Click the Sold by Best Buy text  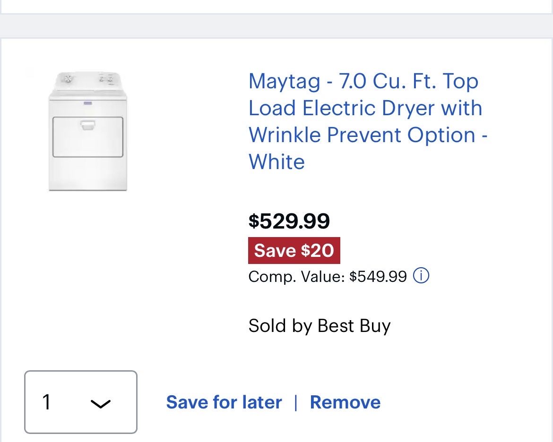pyautogui.click(x=320, y=326)
